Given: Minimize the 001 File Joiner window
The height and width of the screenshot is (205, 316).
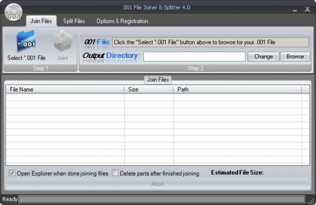Looking at the screenshot, I should tap(295, 10).
